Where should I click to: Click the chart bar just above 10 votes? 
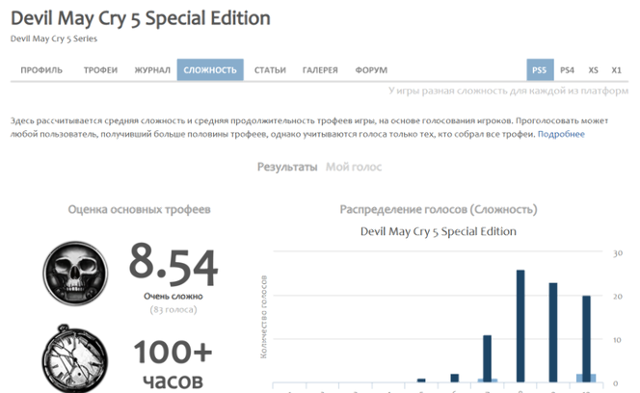click(x=488, y=358)
